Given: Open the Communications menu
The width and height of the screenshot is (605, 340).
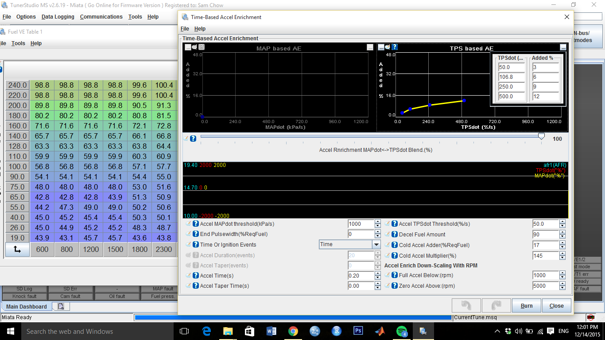Looking at the screenshot, I should click(x=101, y=17).
